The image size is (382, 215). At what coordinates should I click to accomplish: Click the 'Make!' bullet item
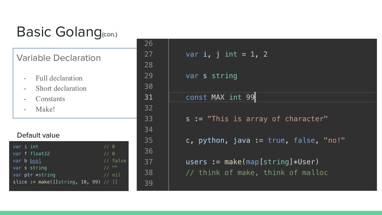pos(45,109)
